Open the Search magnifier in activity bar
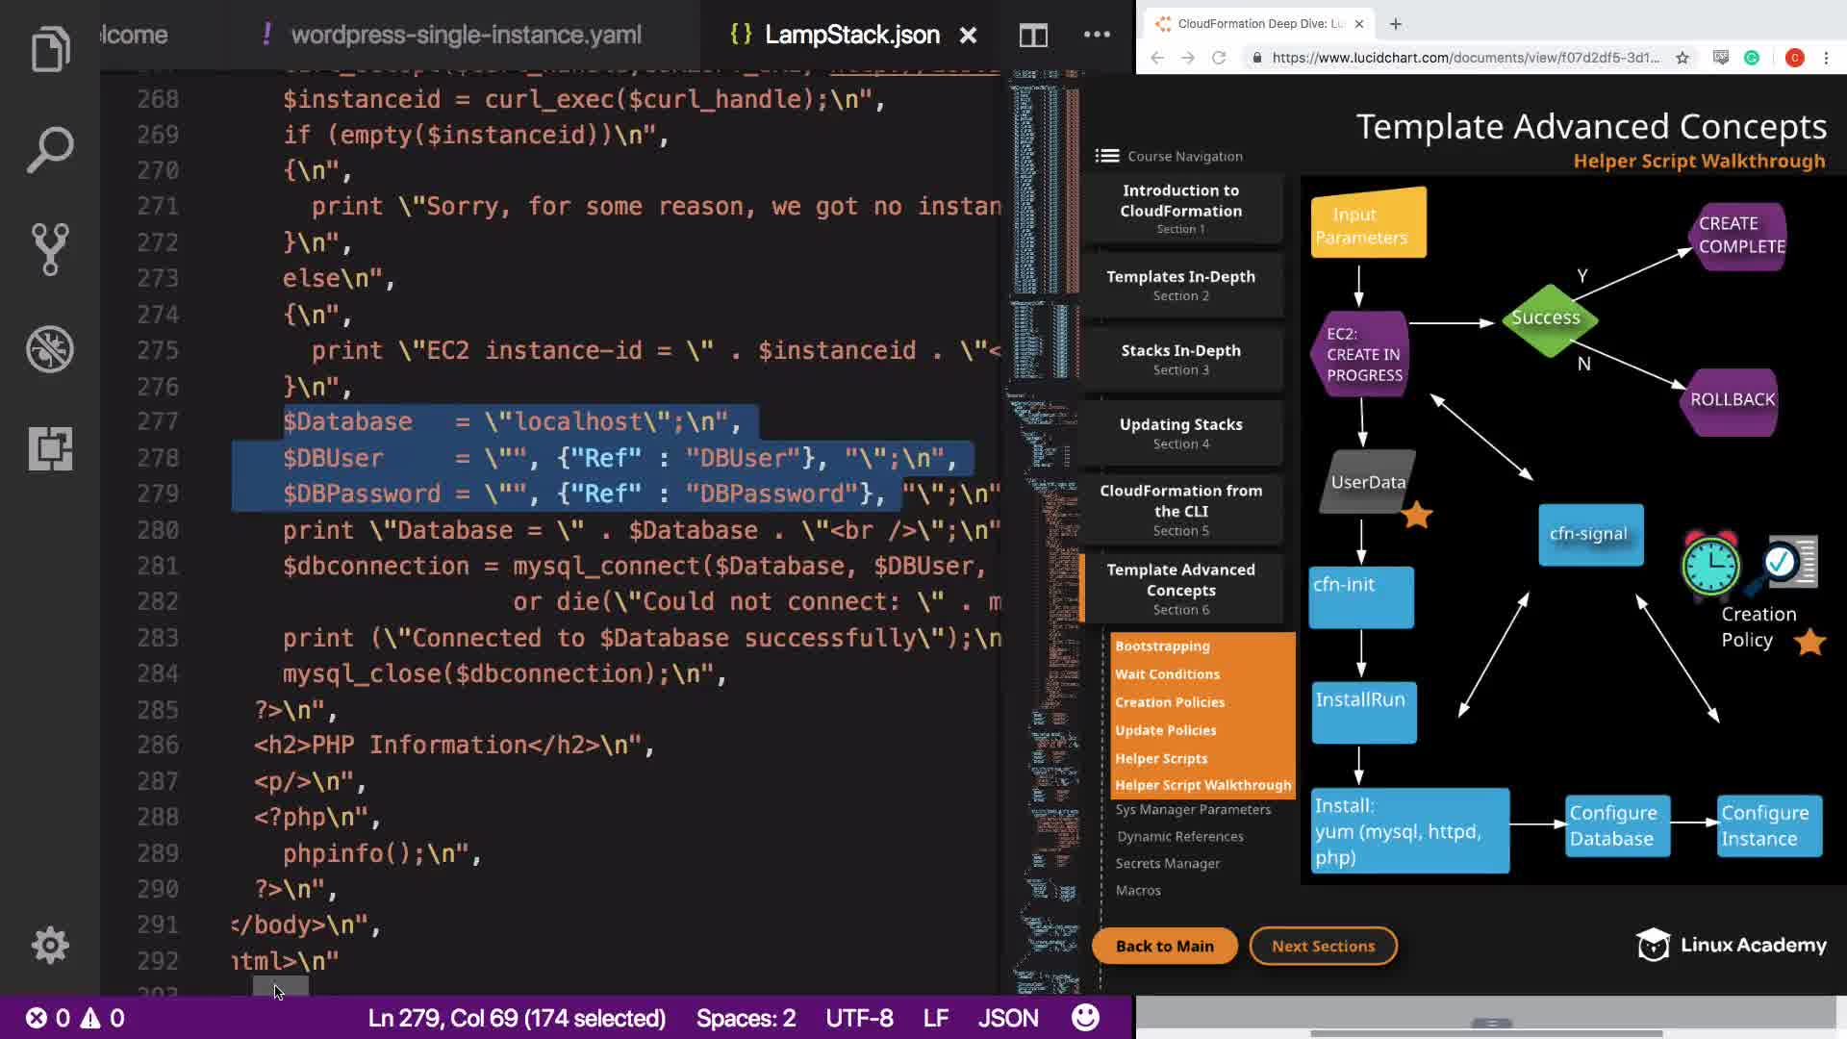Viewport: 1847px width, 1039px height. (x=50, y=150)
